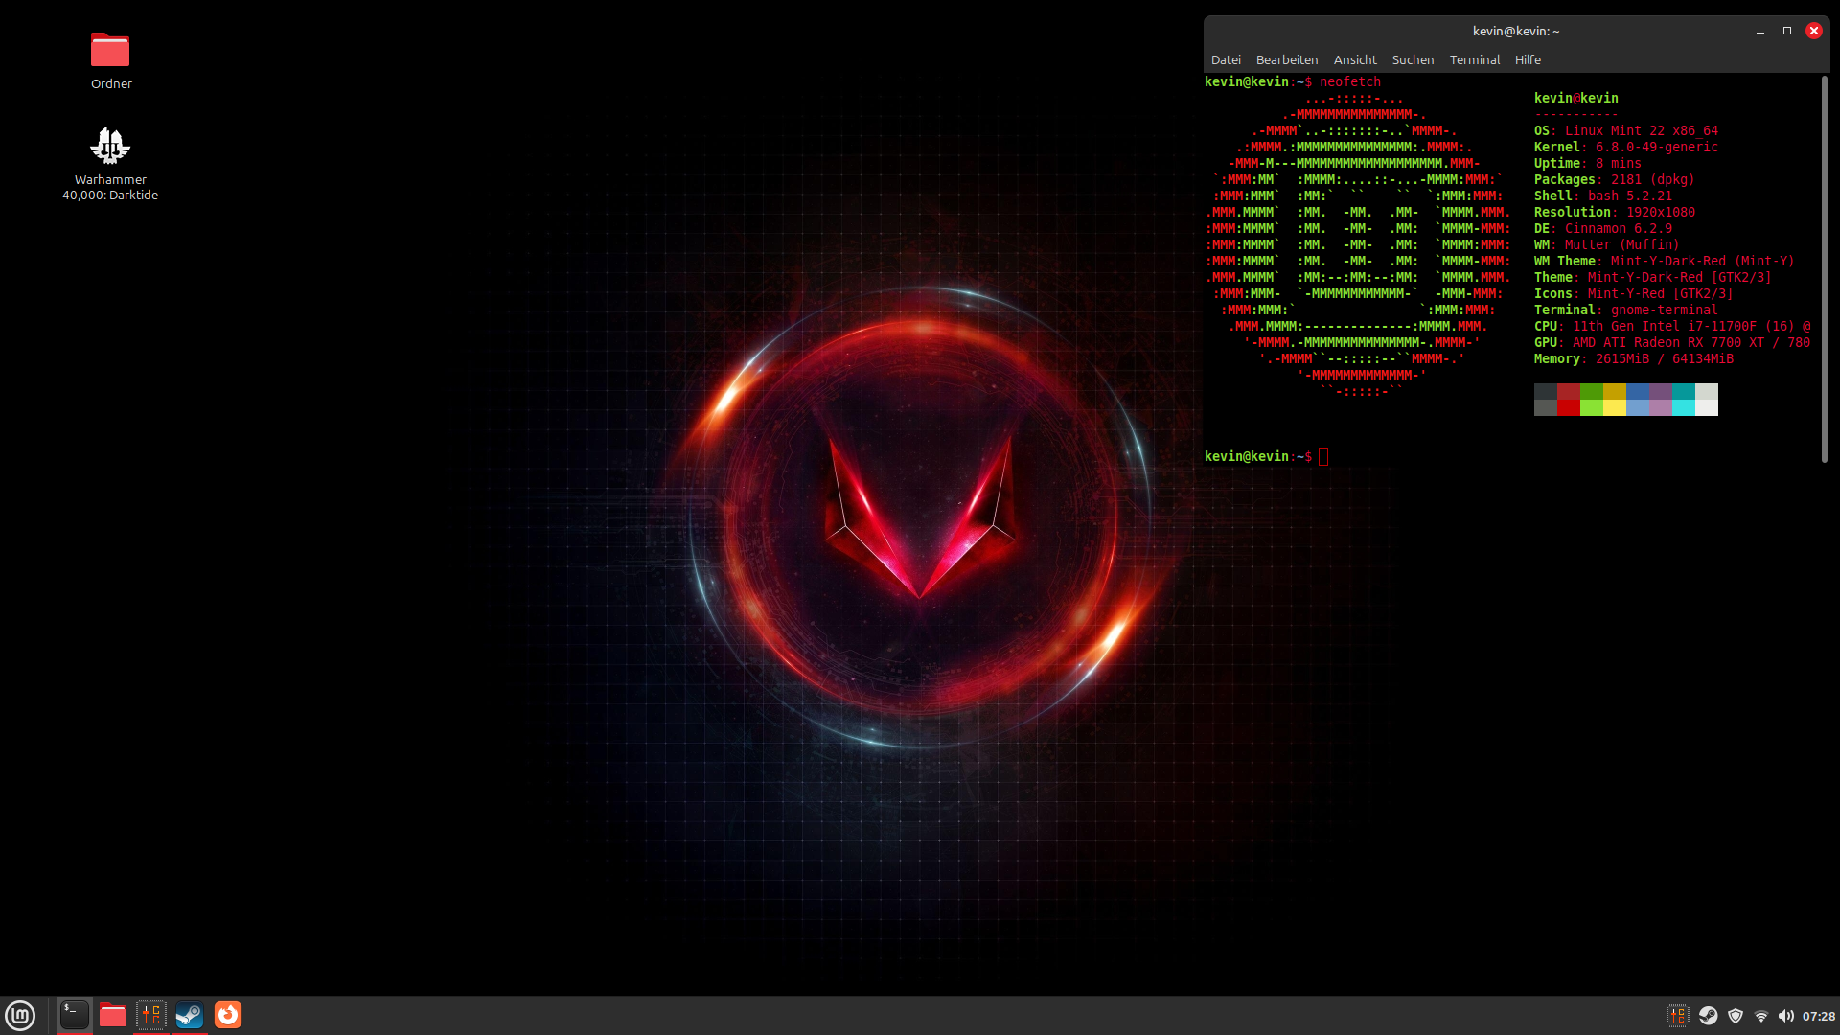Open the Ansicht menu
This screenshot has height=1035, width=1840.
click(x=1355, y=59)
